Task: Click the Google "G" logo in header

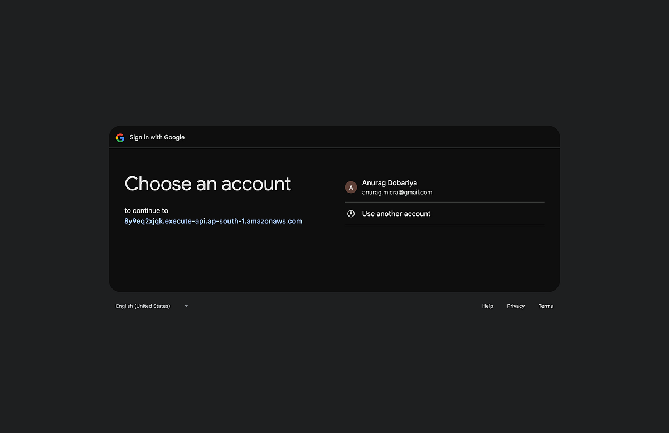Action: click(120, 137)
